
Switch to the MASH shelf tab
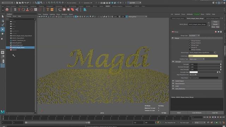[108, 6]
